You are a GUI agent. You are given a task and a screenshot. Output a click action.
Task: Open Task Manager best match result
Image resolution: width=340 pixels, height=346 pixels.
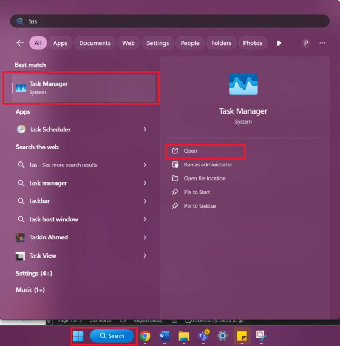click(x=83, y=88)
